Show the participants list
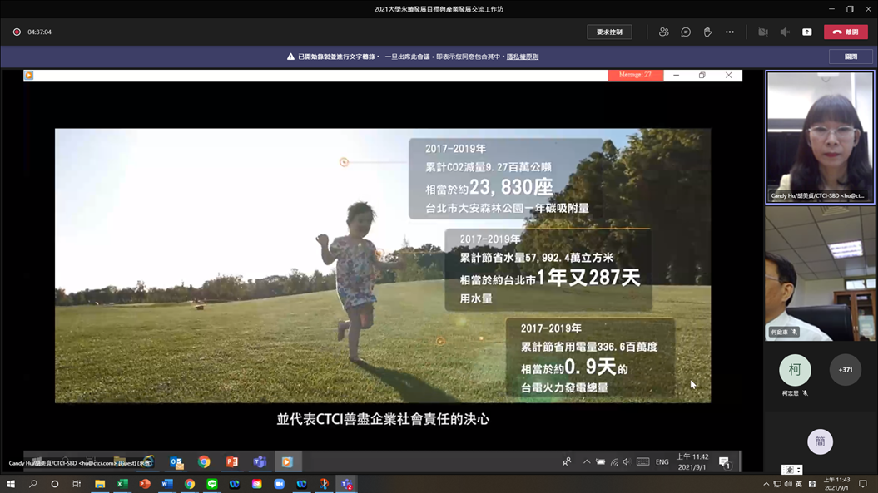 (x=663, y=32)
